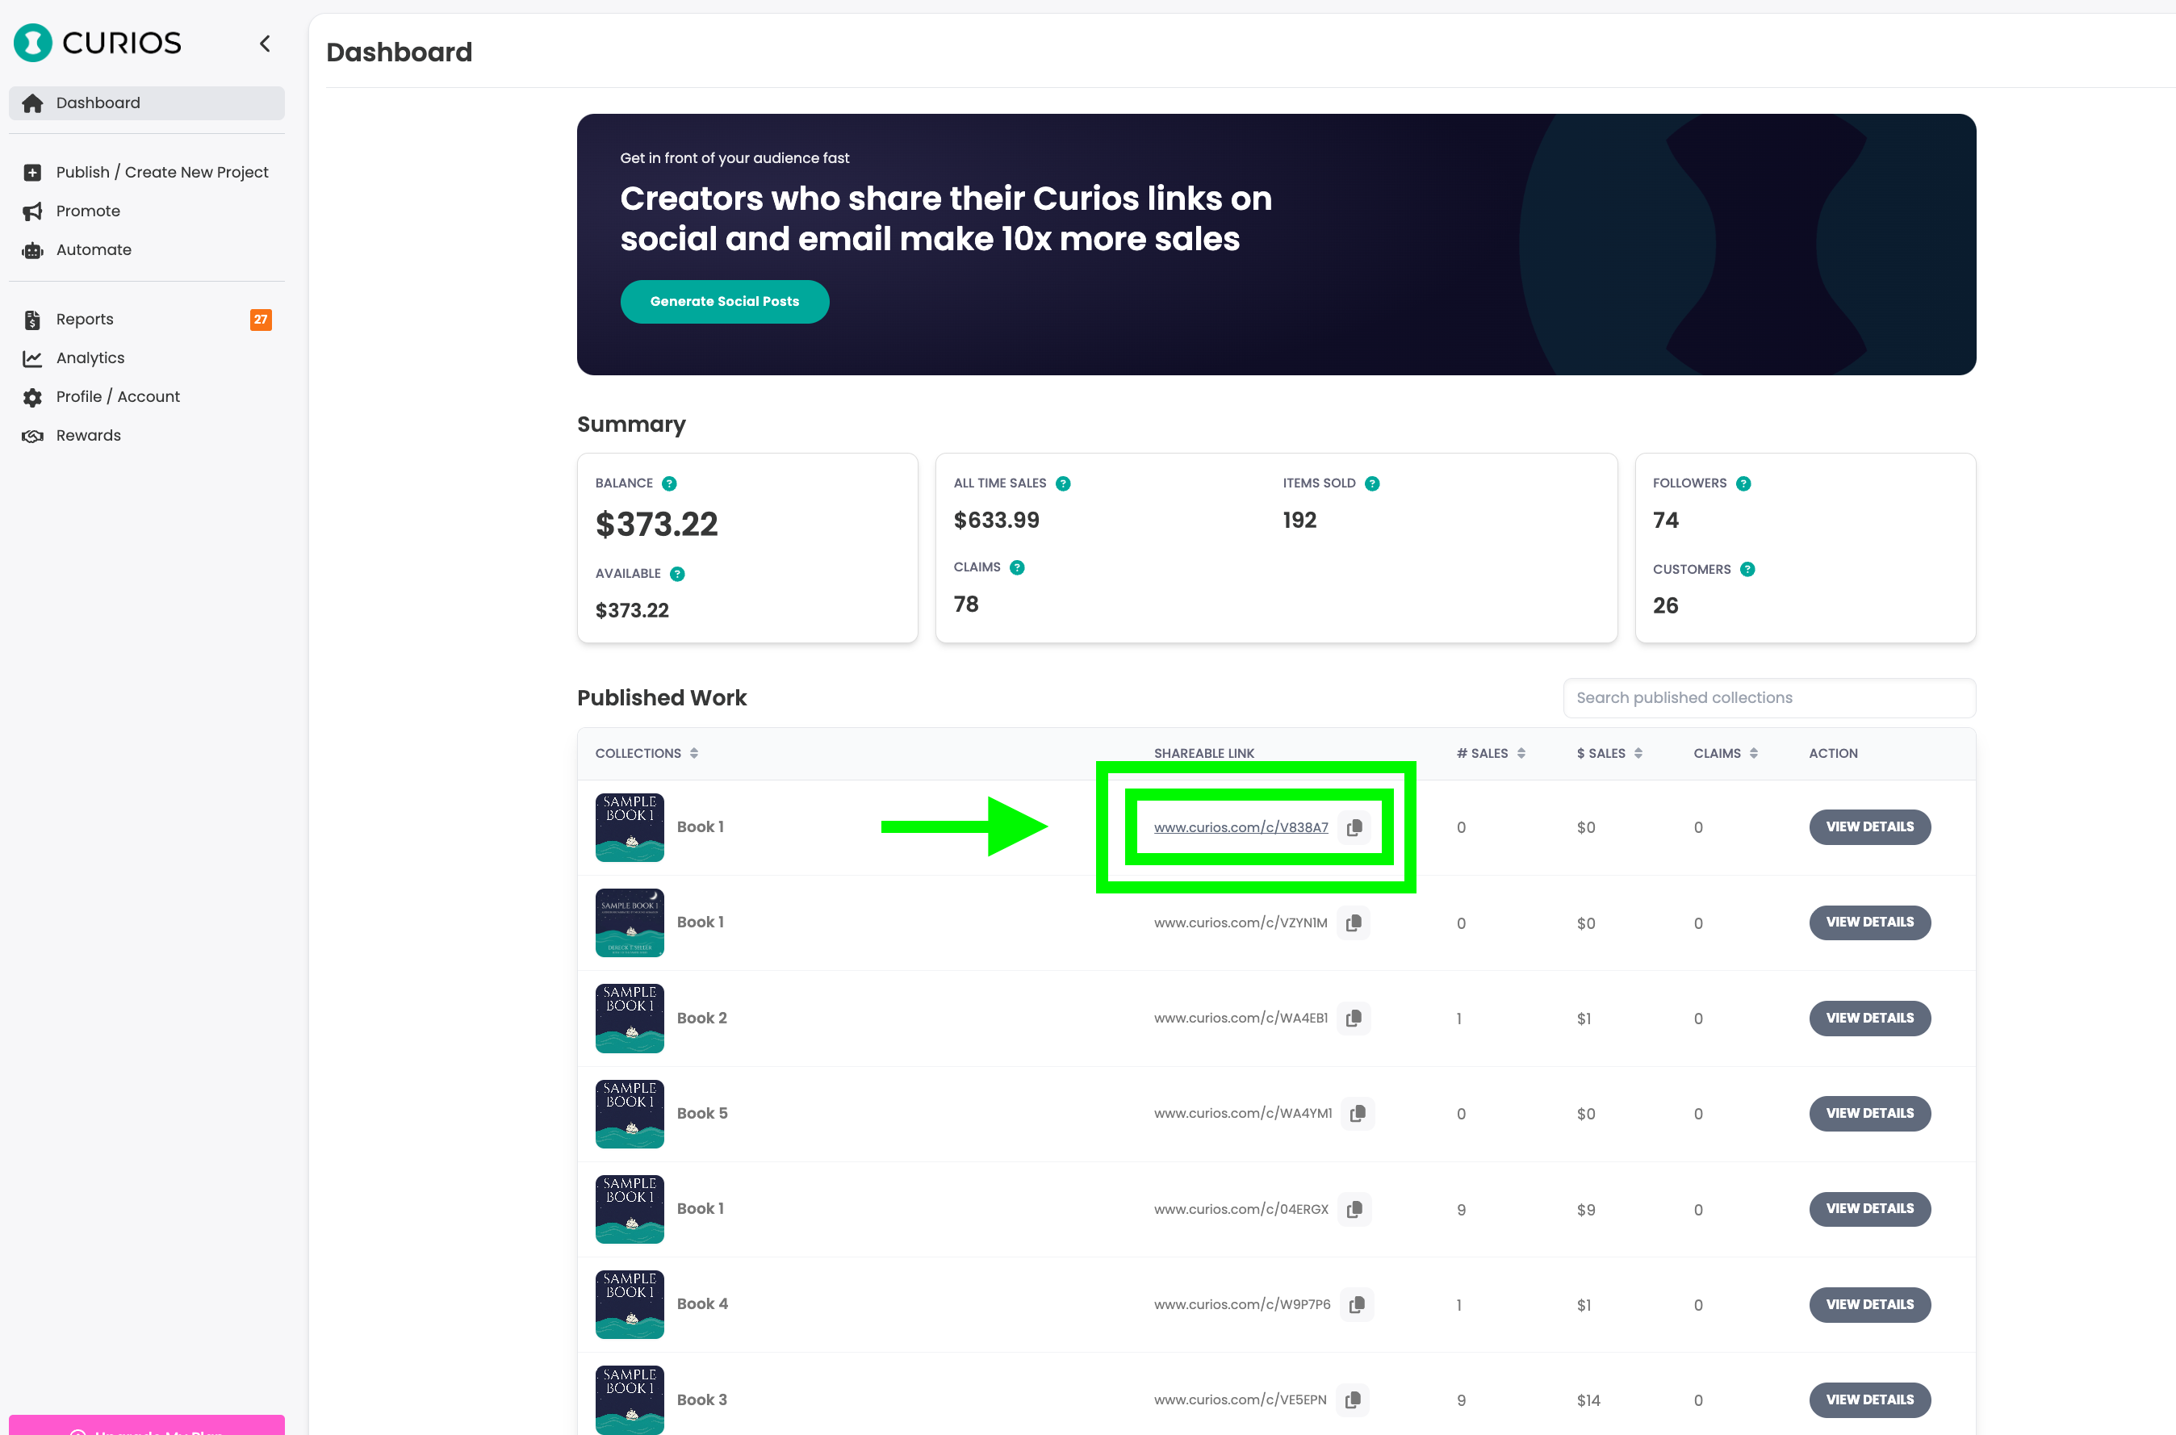Click the Book 4 cover thumbnail

pyautogui.click(x=630, y=1304)
